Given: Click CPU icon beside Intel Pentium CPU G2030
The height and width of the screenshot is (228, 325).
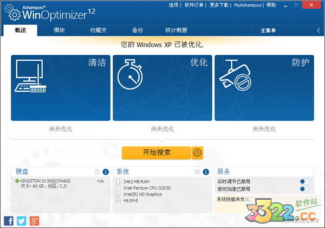Looking at the screenshot, I should point(118,188).
